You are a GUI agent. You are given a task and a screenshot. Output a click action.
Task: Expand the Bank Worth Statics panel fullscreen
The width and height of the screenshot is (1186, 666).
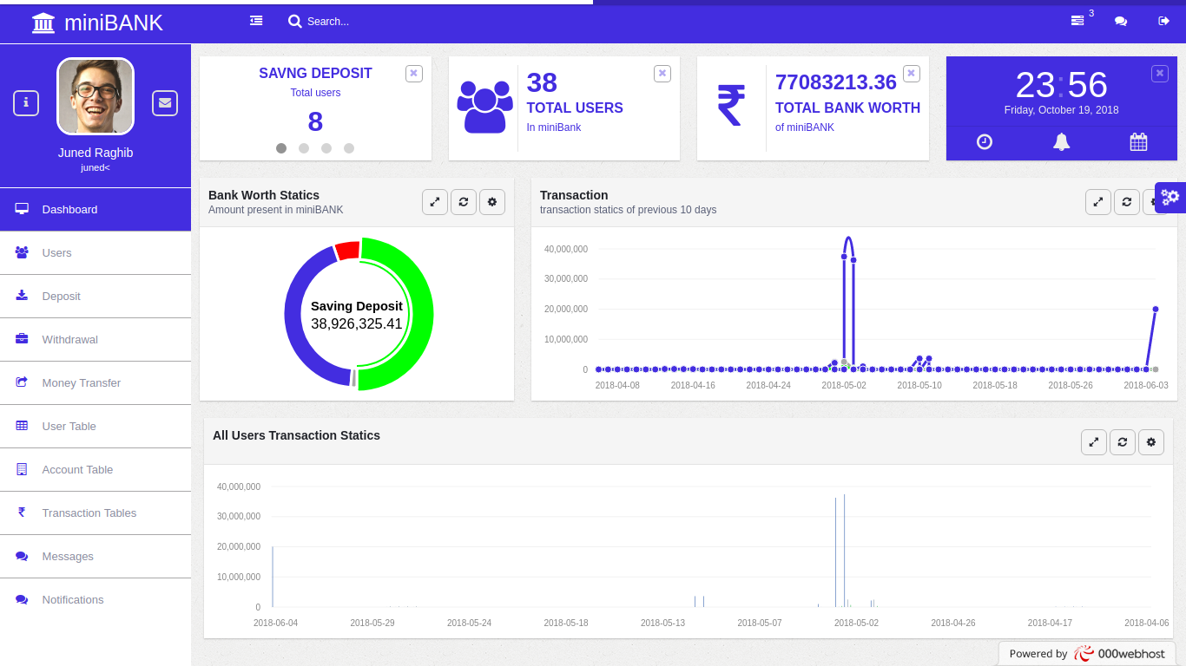[x=435, y=202]
